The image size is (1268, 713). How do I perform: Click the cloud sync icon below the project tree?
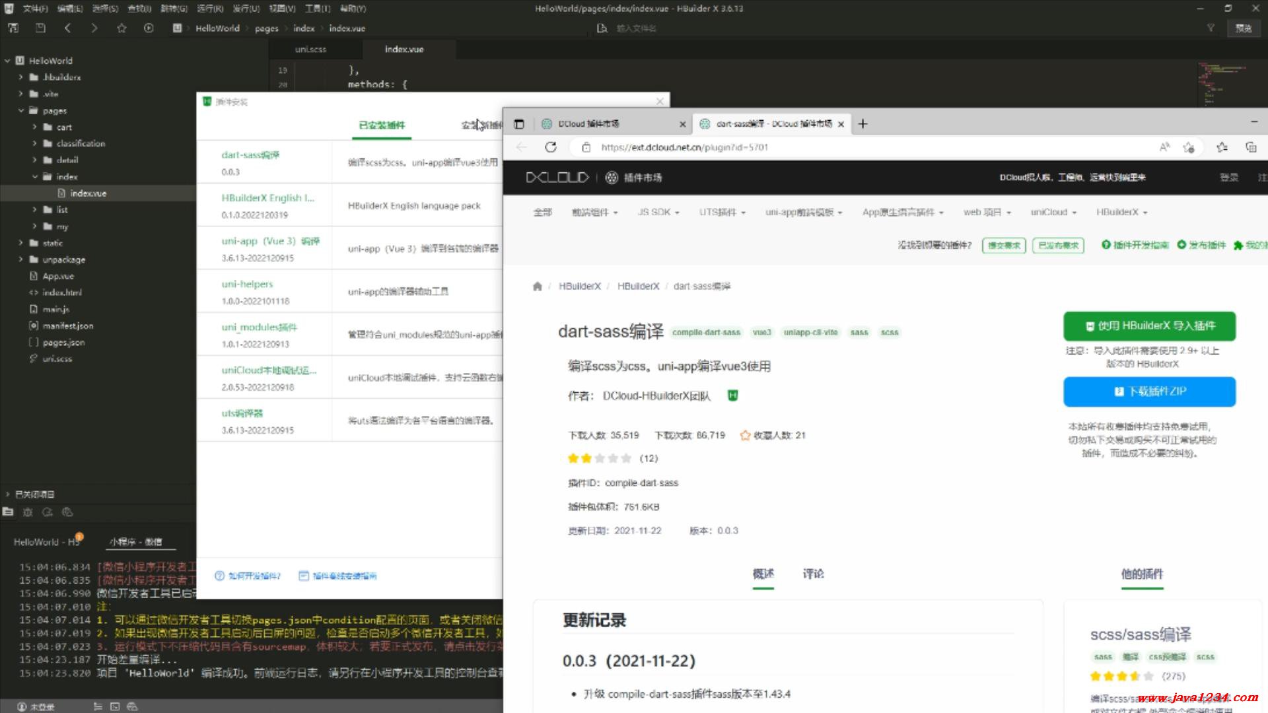click(48, 512)
